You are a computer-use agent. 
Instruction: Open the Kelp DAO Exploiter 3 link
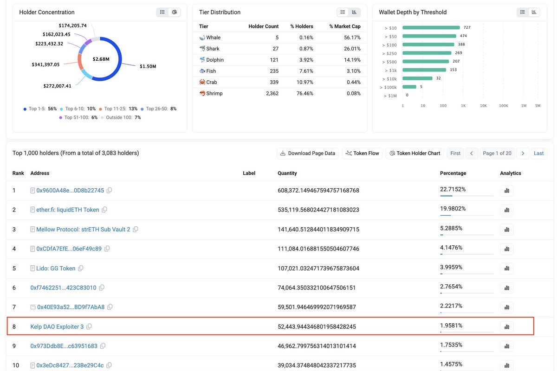tap(57, 327)
